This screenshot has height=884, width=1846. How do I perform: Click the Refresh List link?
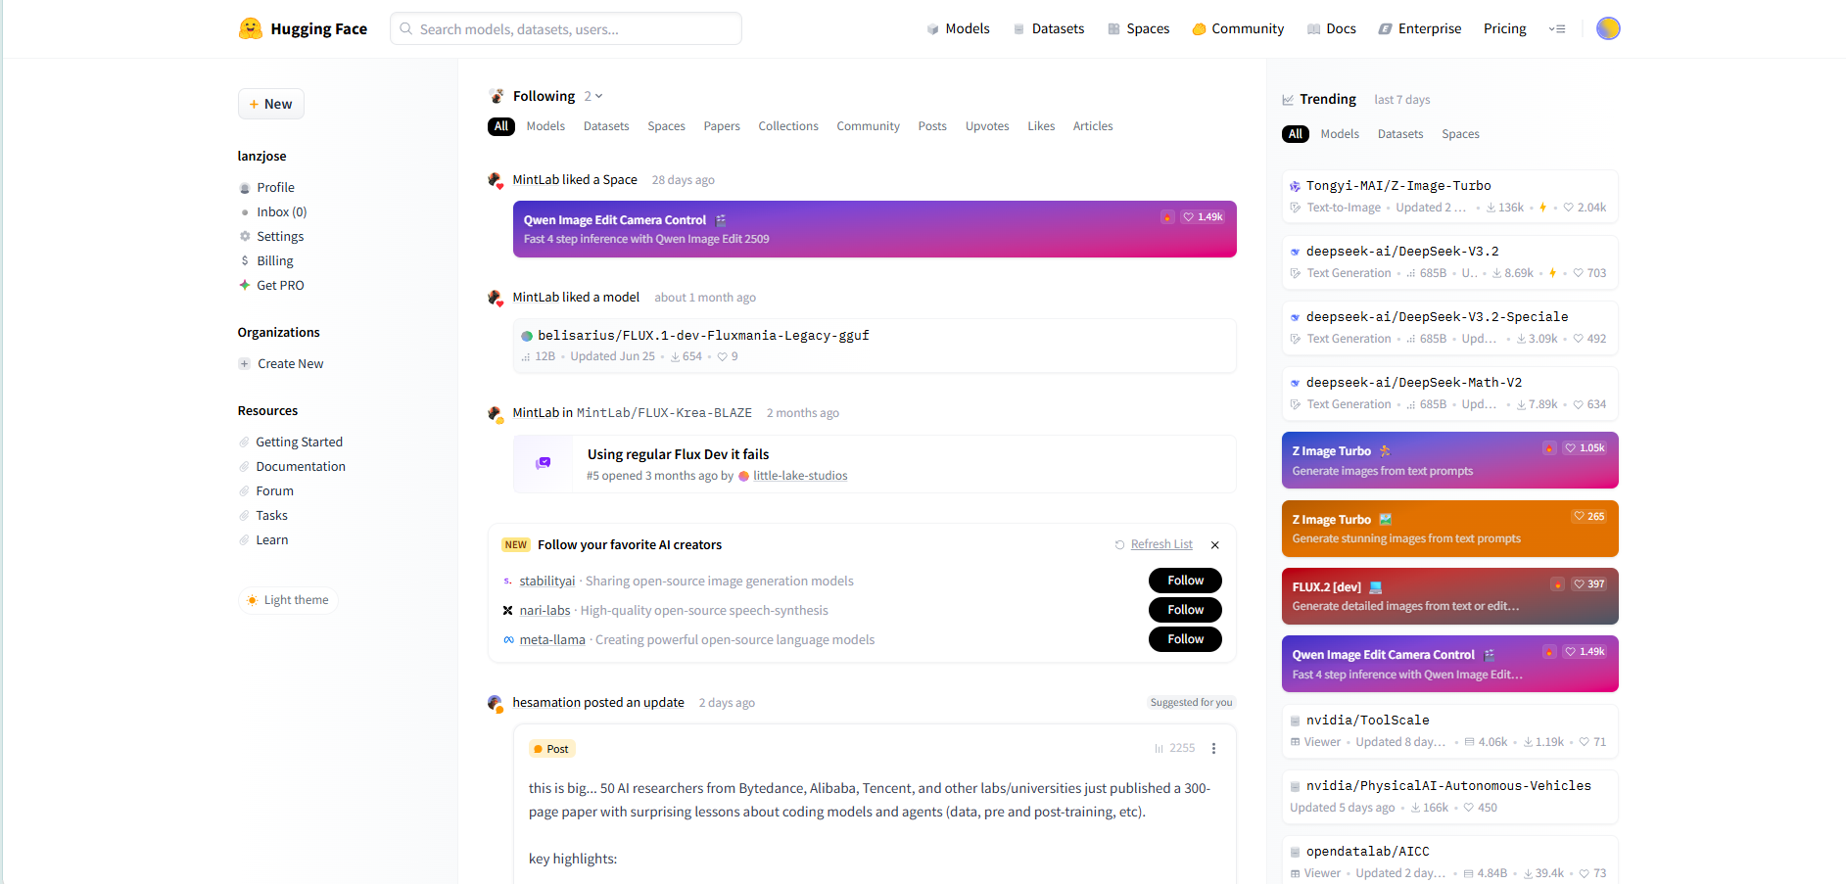pyautogui.click(x=1160, y=544)
